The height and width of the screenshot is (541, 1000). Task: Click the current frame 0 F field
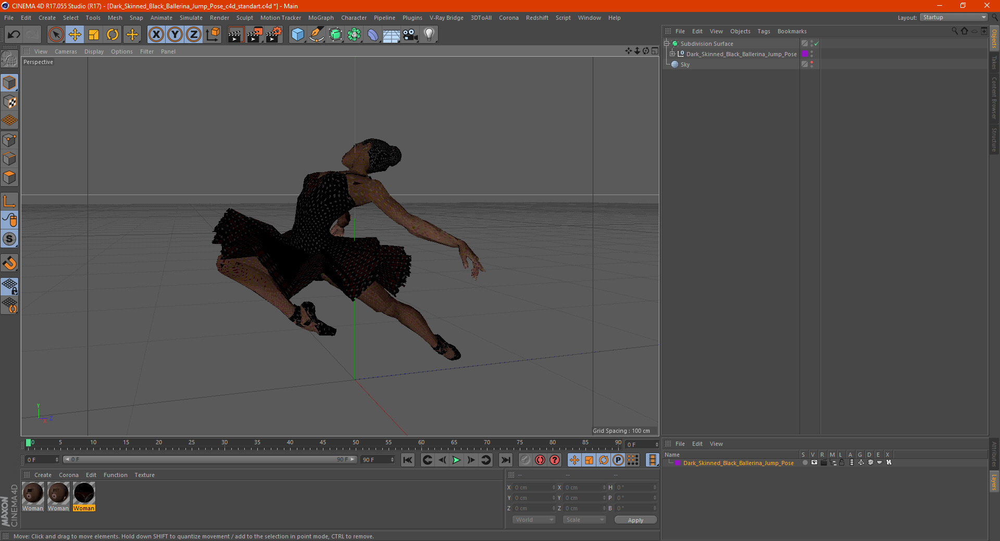pos(42,460)
